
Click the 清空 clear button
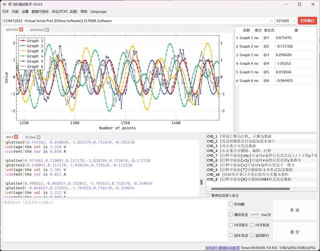click(294, 232)
